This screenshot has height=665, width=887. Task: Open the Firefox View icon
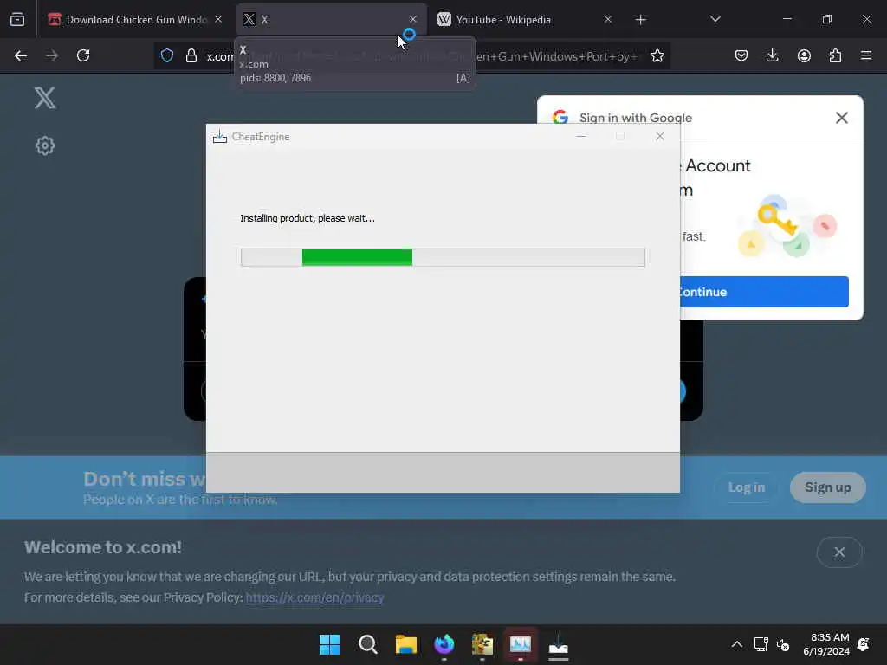[17, 19]
